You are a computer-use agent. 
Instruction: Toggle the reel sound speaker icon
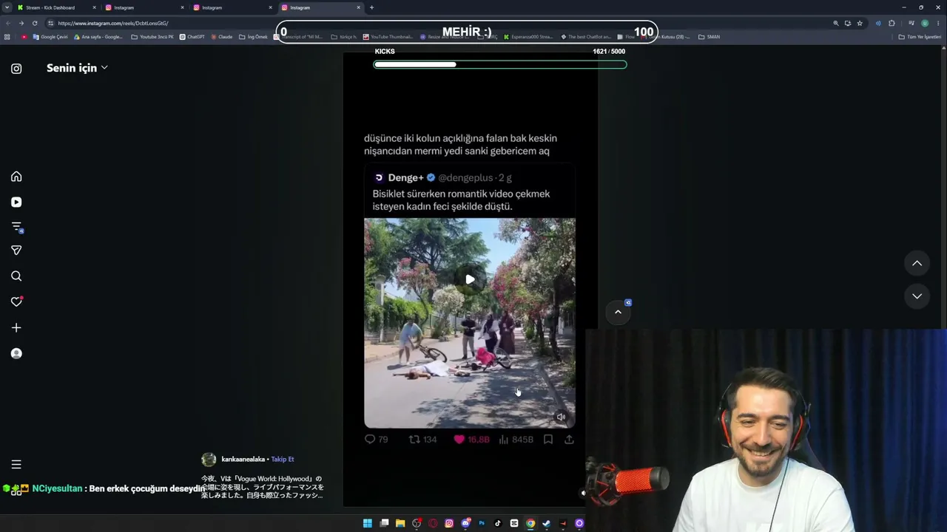(561, 417)
